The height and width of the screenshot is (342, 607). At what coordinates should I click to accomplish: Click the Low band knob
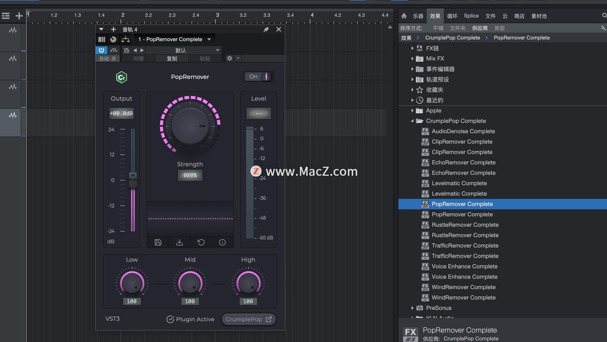[132, 283]
